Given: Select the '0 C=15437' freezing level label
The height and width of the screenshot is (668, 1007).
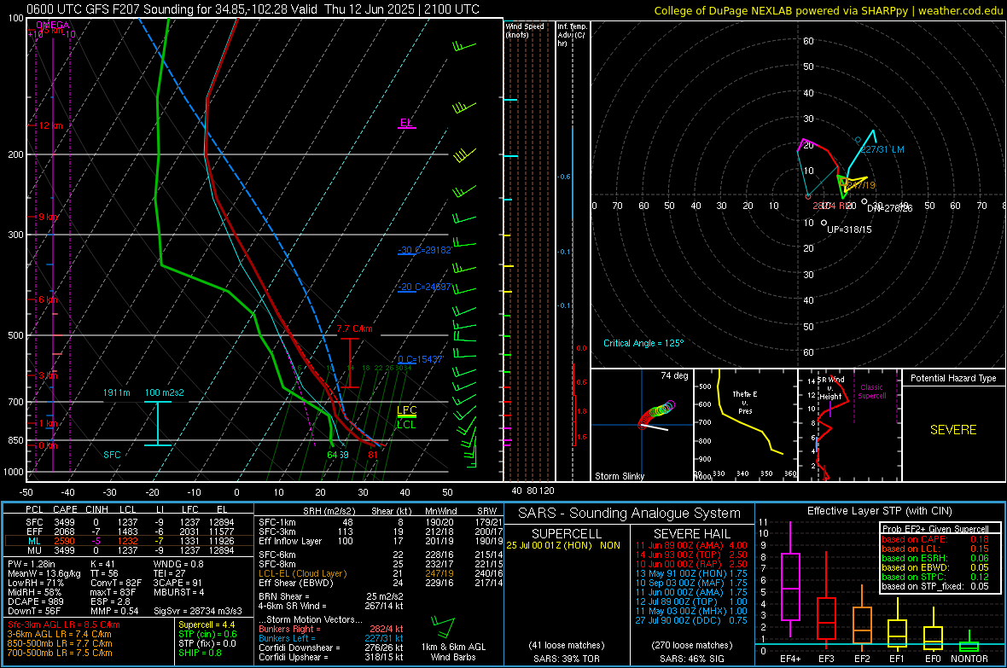Looking at the screenshot, I should point(421,359).
